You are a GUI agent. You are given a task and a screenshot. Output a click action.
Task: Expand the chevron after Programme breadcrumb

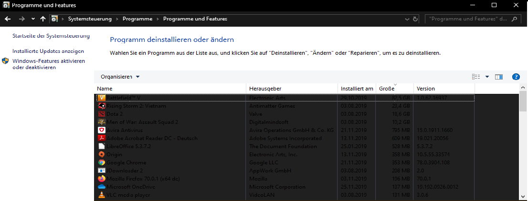click(x=158, y=19)
